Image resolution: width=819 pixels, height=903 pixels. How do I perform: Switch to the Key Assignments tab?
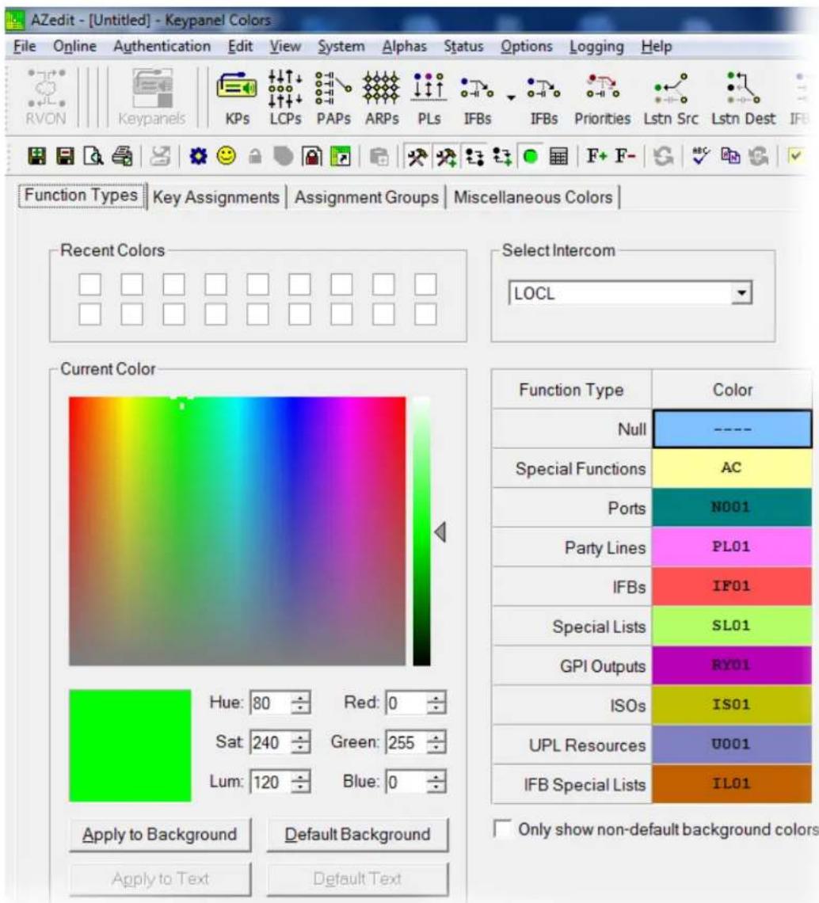click(216, 197)
